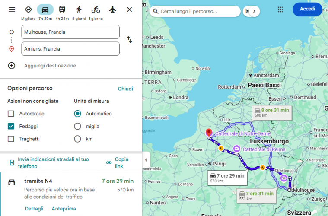Click the roadwork icon near Rouen
The width and height of the screenshot is (328, 216).
221,148
